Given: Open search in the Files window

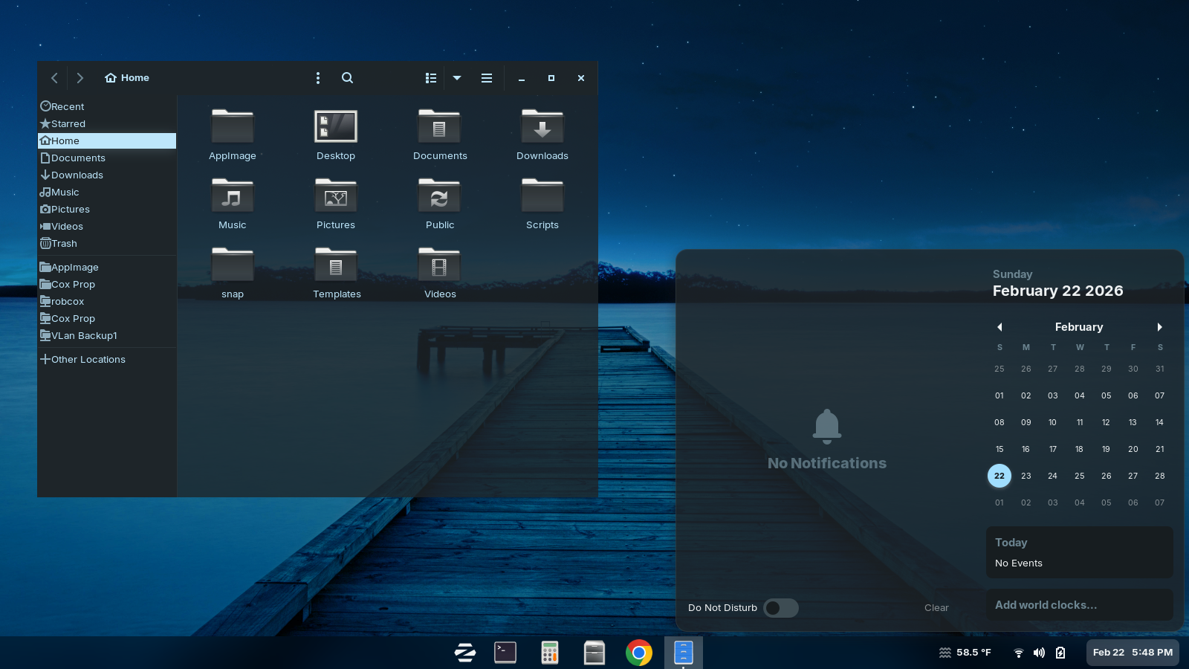Looking at the screenshot, I should 347,78.
